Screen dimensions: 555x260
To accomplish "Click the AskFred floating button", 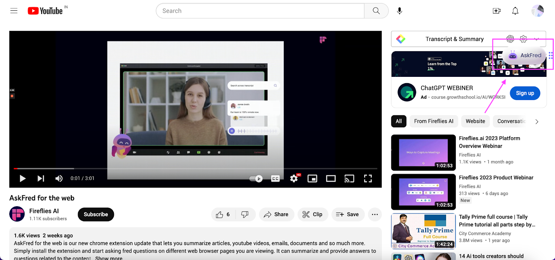I will click(x=524, y=55).
